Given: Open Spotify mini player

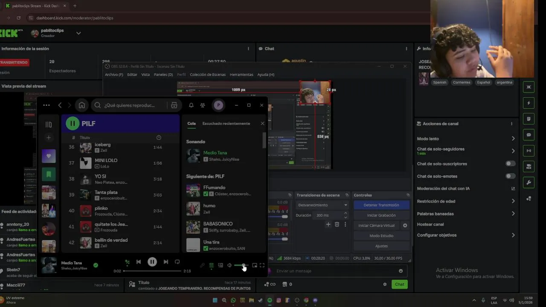Looking at the screenshot, I should click(255, 265).
